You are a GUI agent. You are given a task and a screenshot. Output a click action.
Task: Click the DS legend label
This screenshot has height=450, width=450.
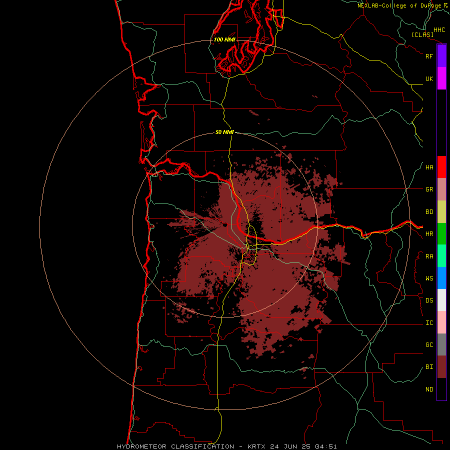(x=429, y=300)
